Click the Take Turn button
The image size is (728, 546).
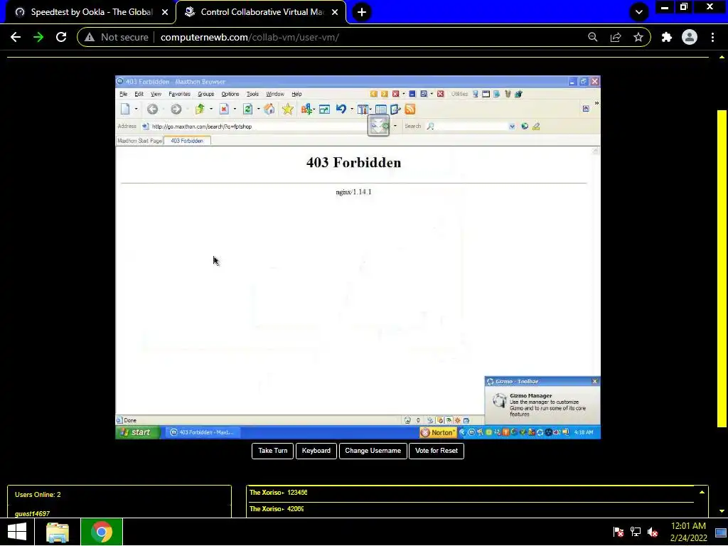[x=272, y=451]
